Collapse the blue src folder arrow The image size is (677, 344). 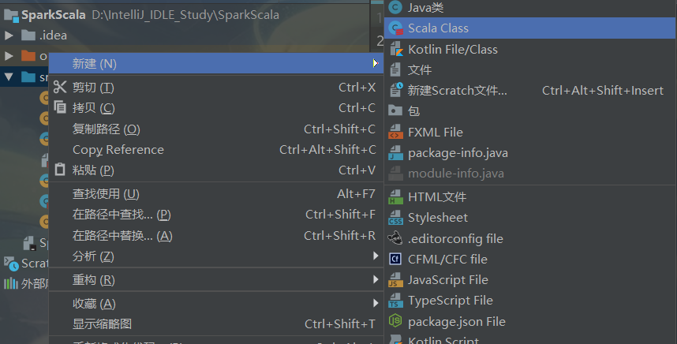[9, 77]
